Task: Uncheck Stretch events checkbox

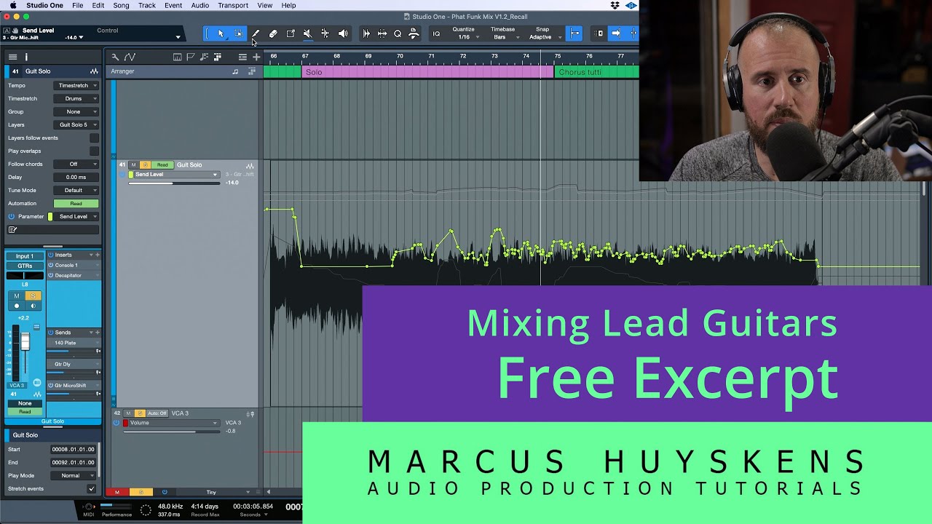Action: (91, 488)
